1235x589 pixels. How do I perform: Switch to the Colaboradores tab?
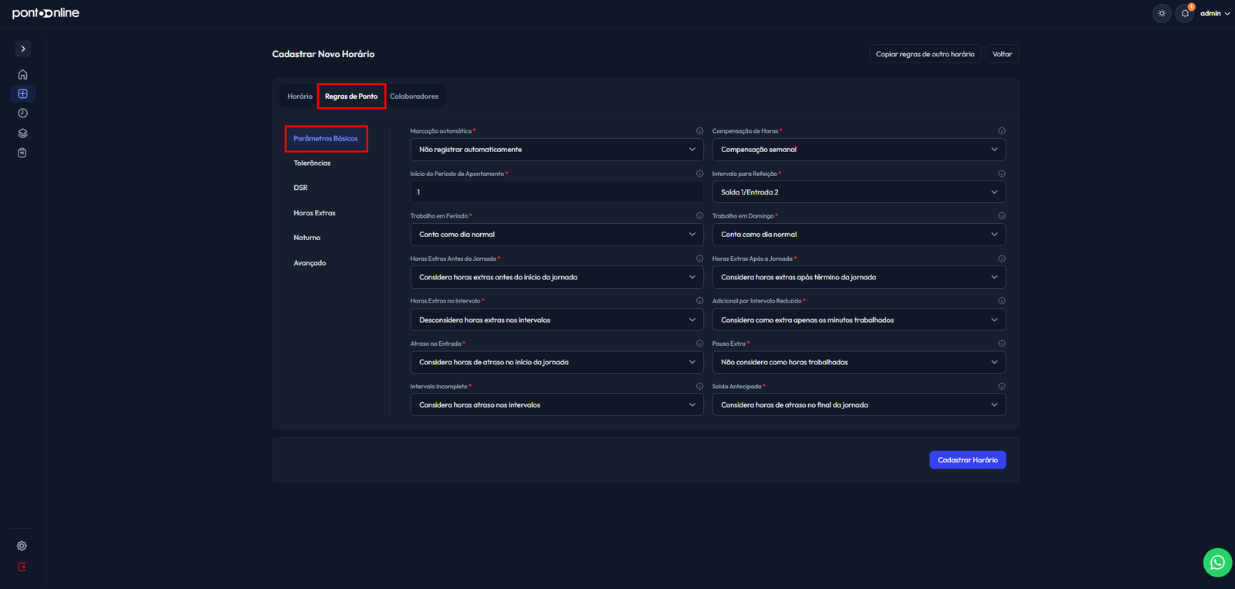tap(414, 96)
